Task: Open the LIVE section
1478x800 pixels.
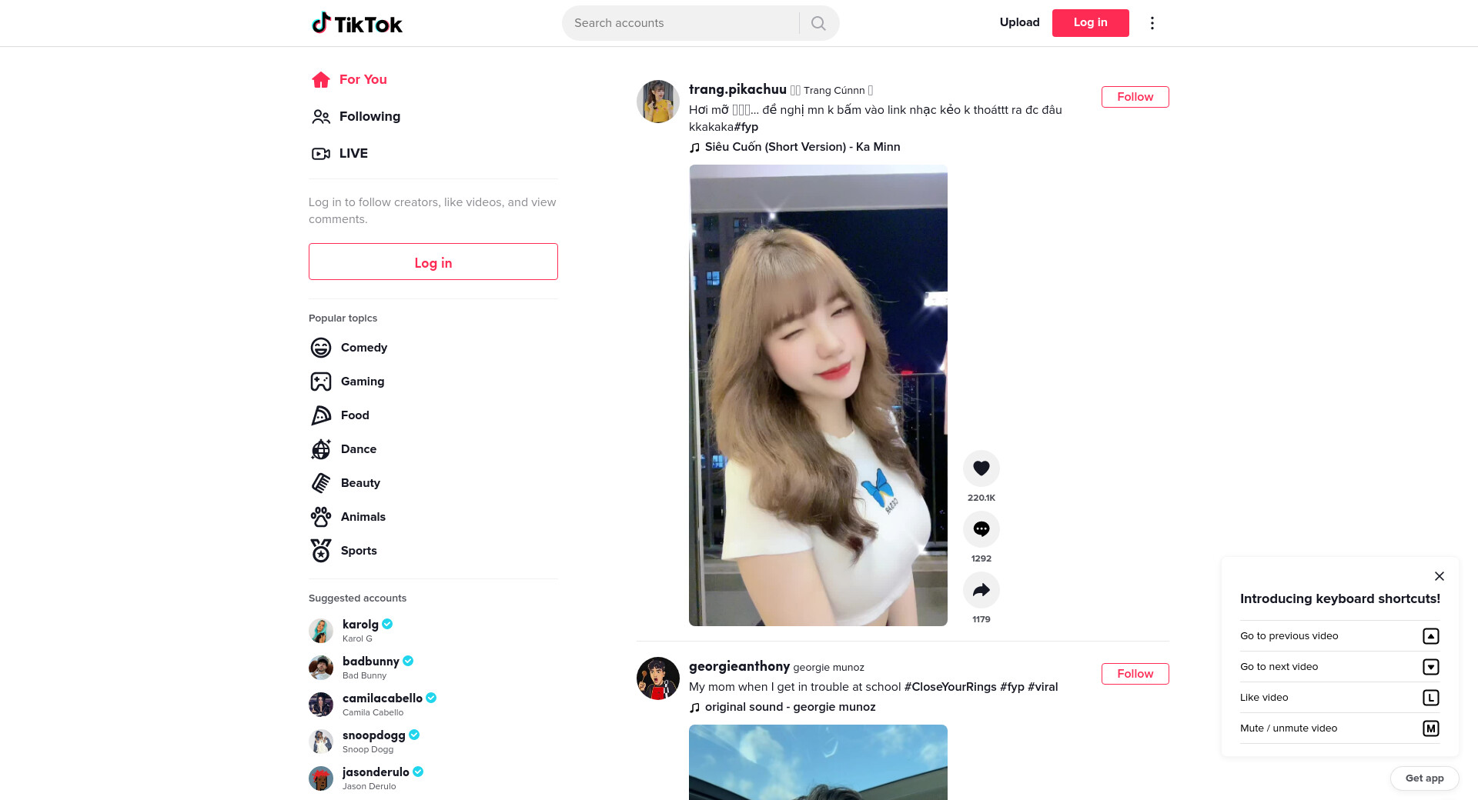Action: coord(353,153)
